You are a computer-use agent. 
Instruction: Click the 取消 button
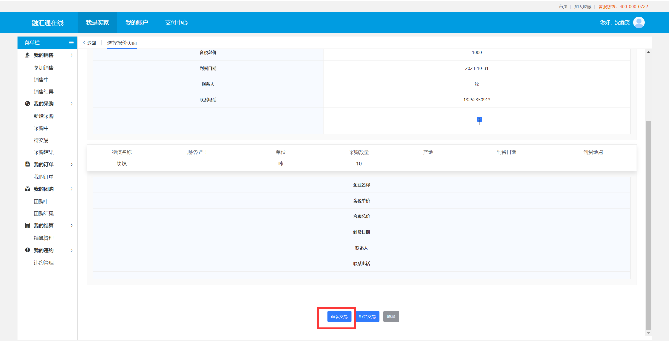click(391, 316)
